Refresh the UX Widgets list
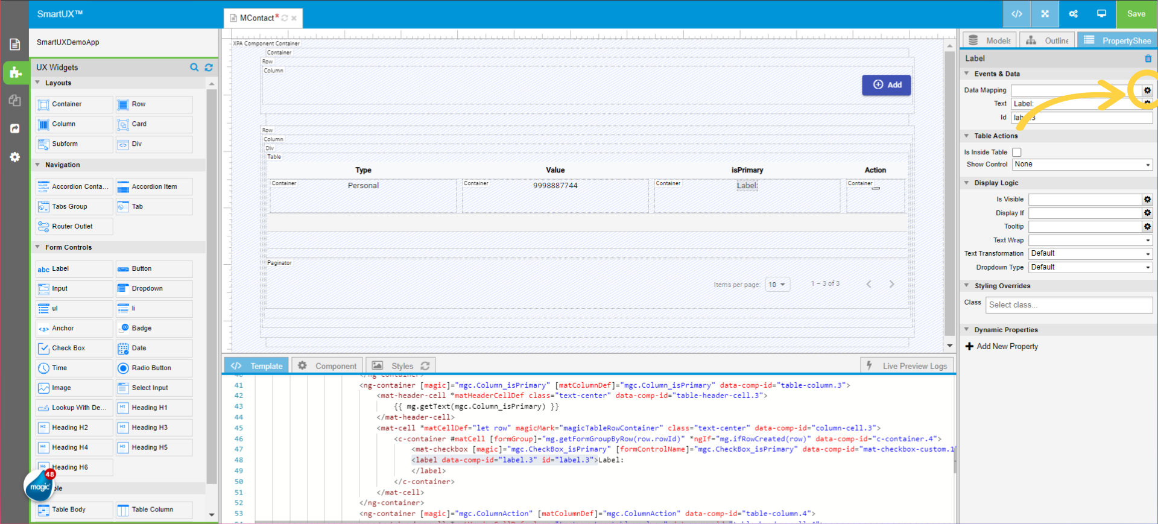 [209, 68]
